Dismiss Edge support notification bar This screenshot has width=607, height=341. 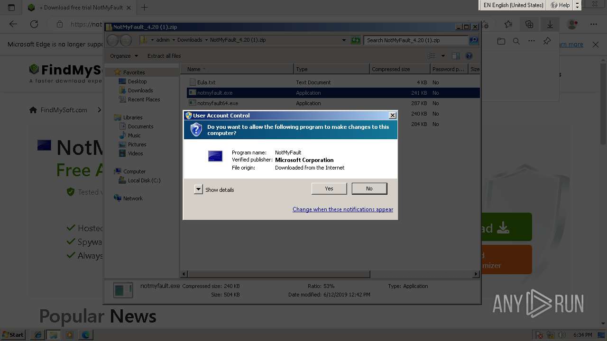[596, 45]
